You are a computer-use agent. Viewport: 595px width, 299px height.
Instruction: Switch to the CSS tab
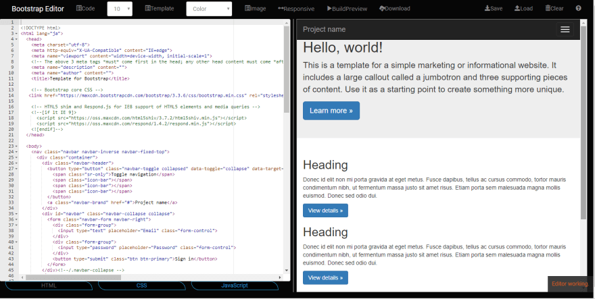click(141, 286)
